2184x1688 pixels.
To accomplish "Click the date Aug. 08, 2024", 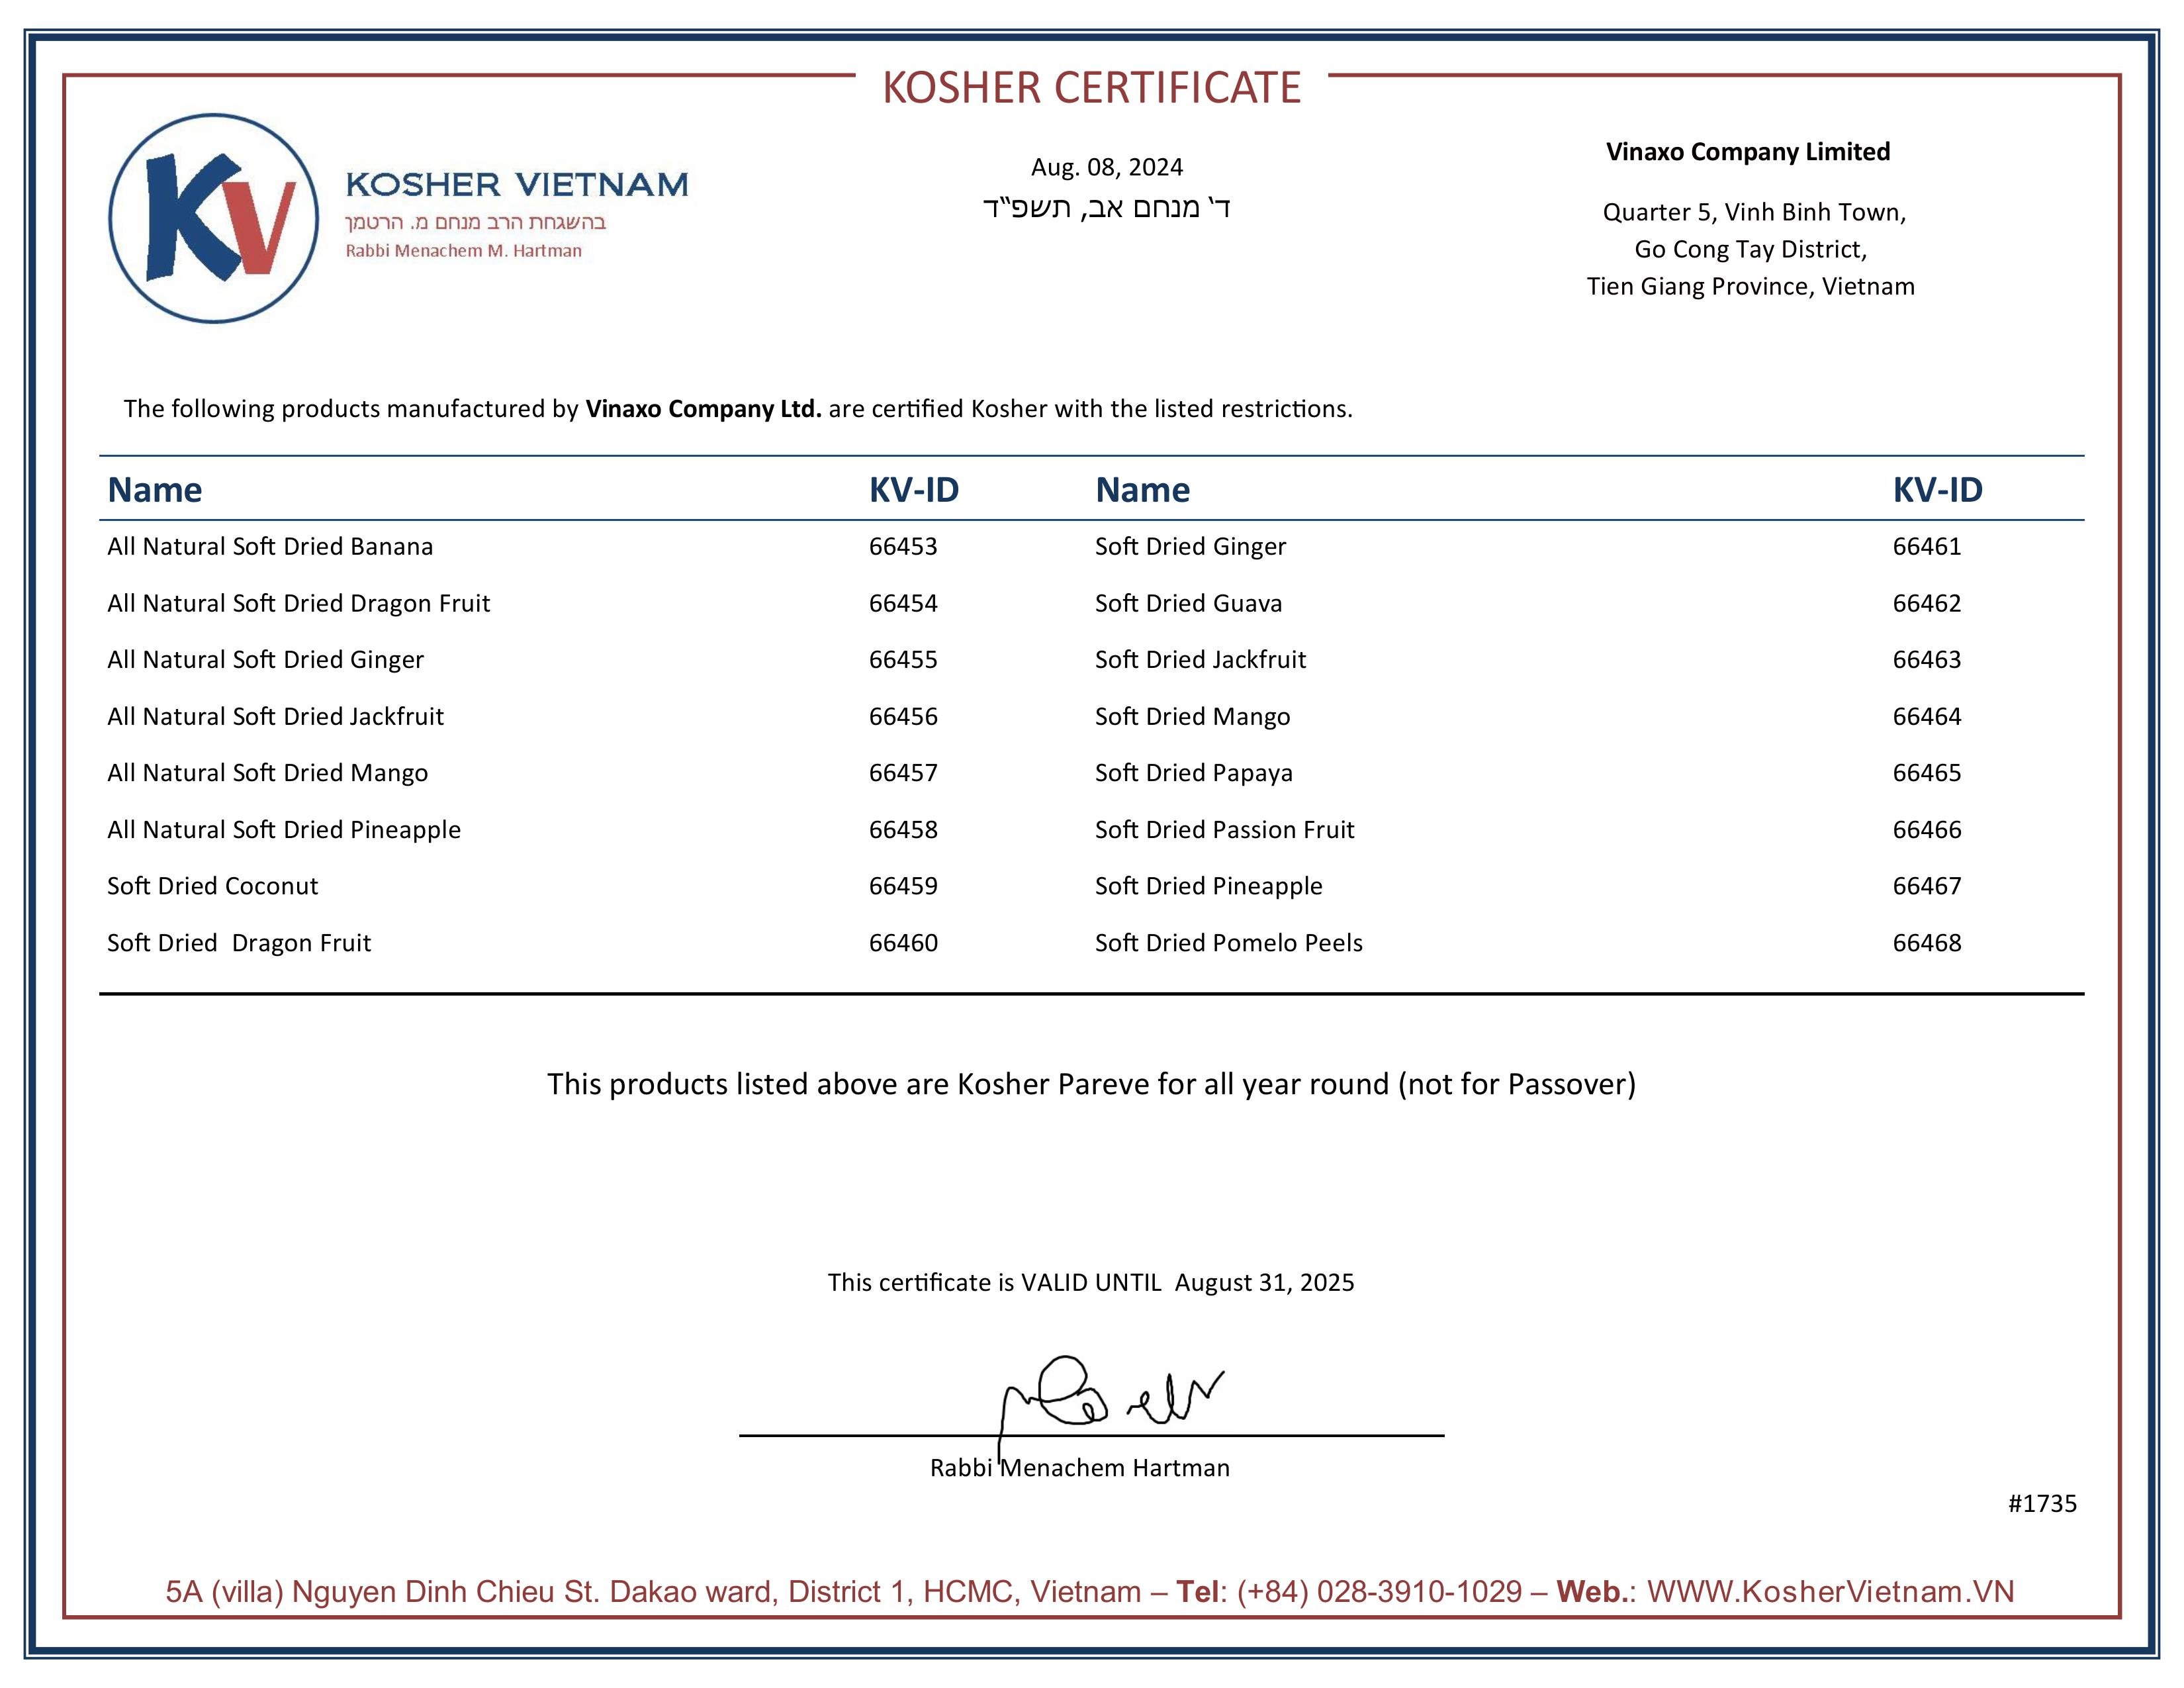I will pyautogui.click(x=1107, y=167).
